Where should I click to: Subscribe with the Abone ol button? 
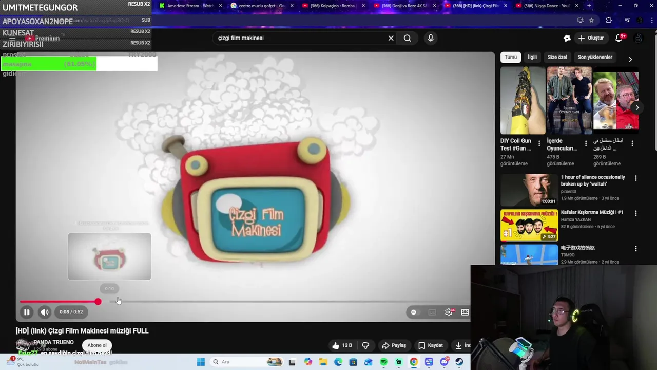click(97, 345)
